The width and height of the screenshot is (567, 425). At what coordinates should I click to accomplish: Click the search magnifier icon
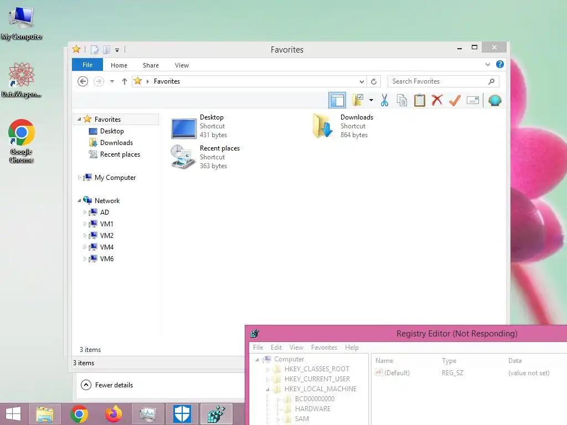tap(491, 81)
